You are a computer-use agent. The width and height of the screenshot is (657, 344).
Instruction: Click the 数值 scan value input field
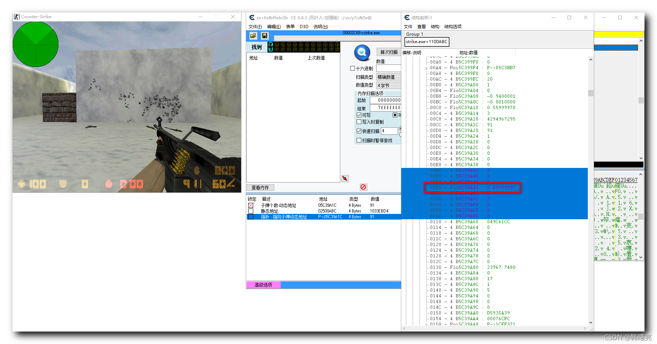click(x=388, y=68)
